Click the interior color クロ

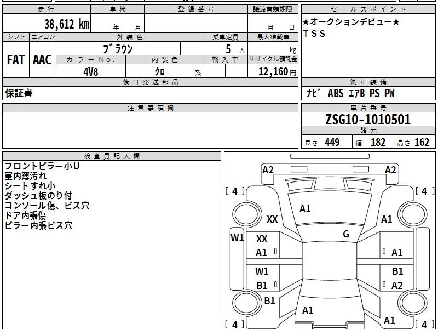(x=160, y=72)
